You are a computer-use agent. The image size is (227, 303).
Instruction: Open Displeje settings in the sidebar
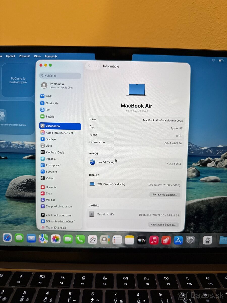pos(51,139)
